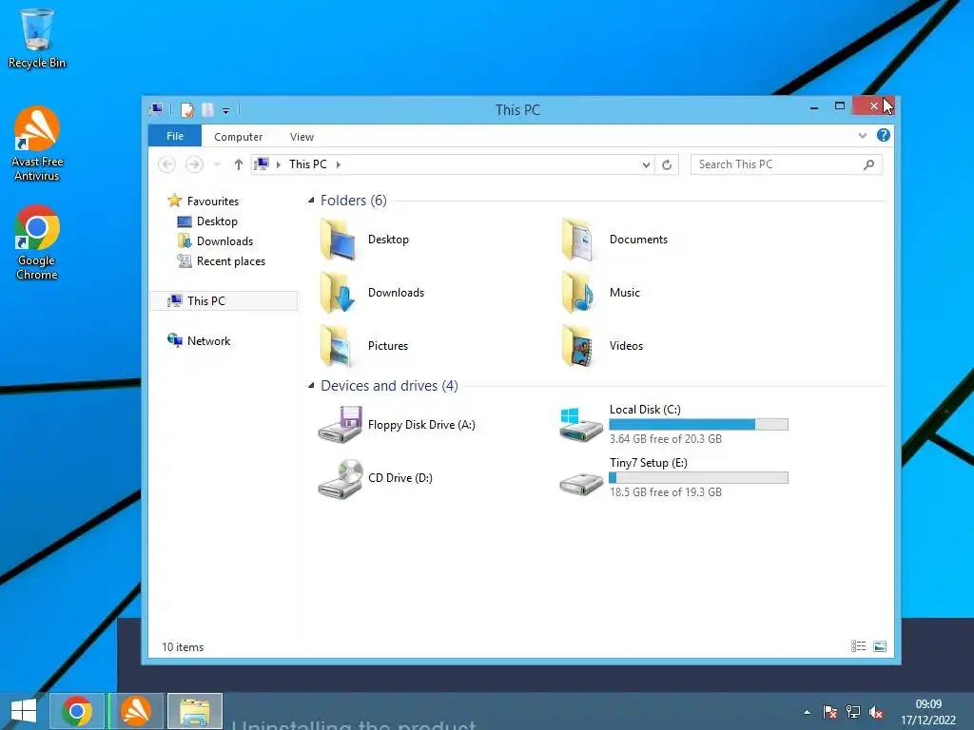Show hidden tray icons arrow

[x=807, y=712]
